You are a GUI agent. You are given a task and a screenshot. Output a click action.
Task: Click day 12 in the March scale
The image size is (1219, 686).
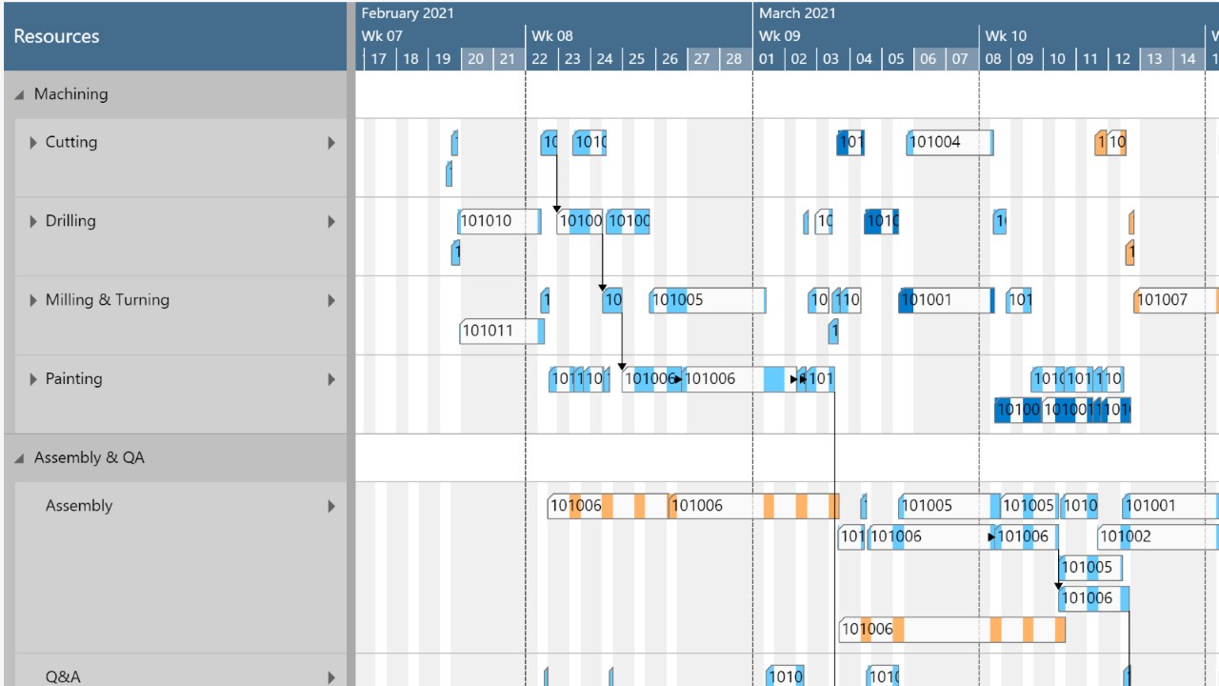pyautogui.click(x=1123, y=59)
